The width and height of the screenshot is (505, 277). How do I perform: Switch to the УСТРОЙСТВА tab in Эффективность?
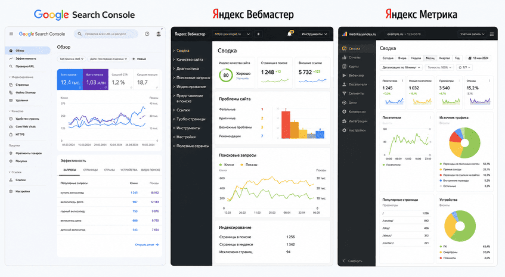129,170
